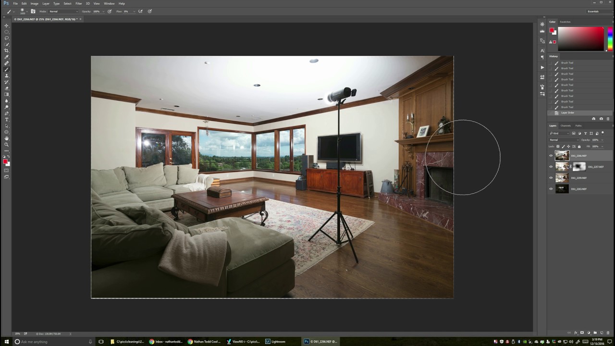Select the Crop tool
615x346 pixels.
click(x=6, y=50)
